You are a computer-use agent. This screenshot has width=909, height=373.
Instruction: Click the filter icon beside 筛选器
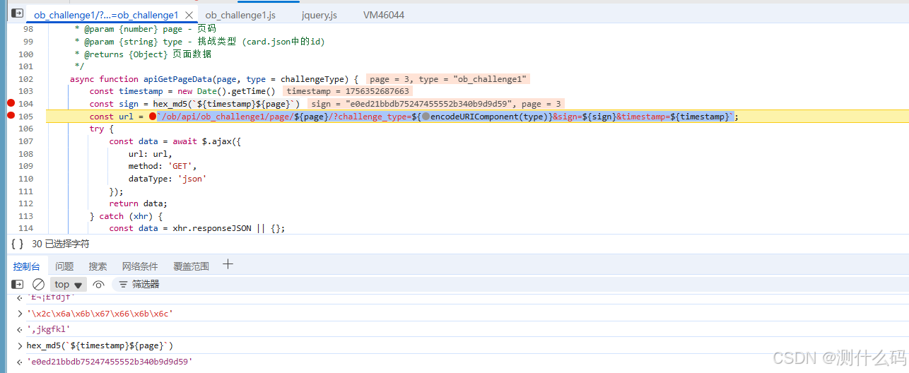123,284
